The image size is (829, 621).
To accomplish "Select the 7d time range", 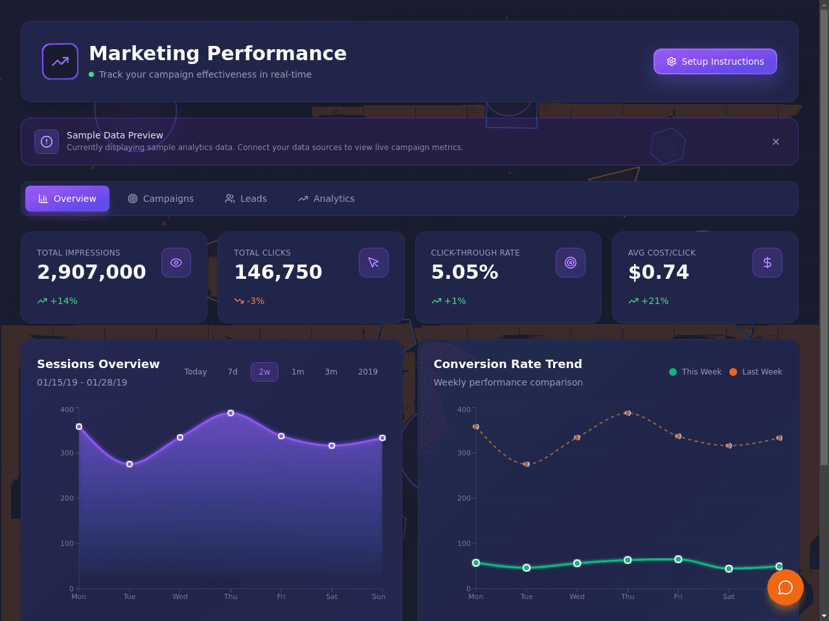I will click(x=233, y=372).
